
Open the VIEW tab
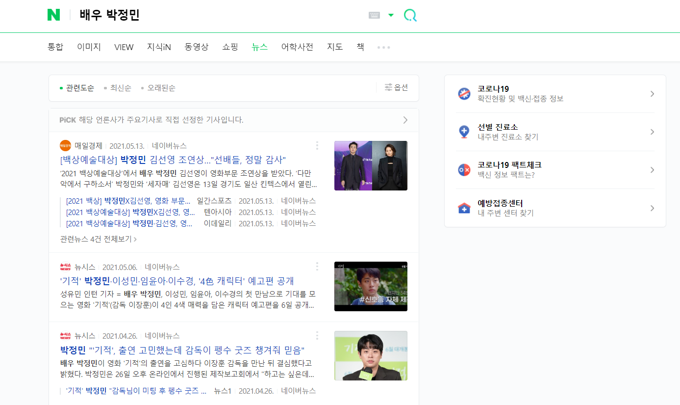click(x=124, y=47)
